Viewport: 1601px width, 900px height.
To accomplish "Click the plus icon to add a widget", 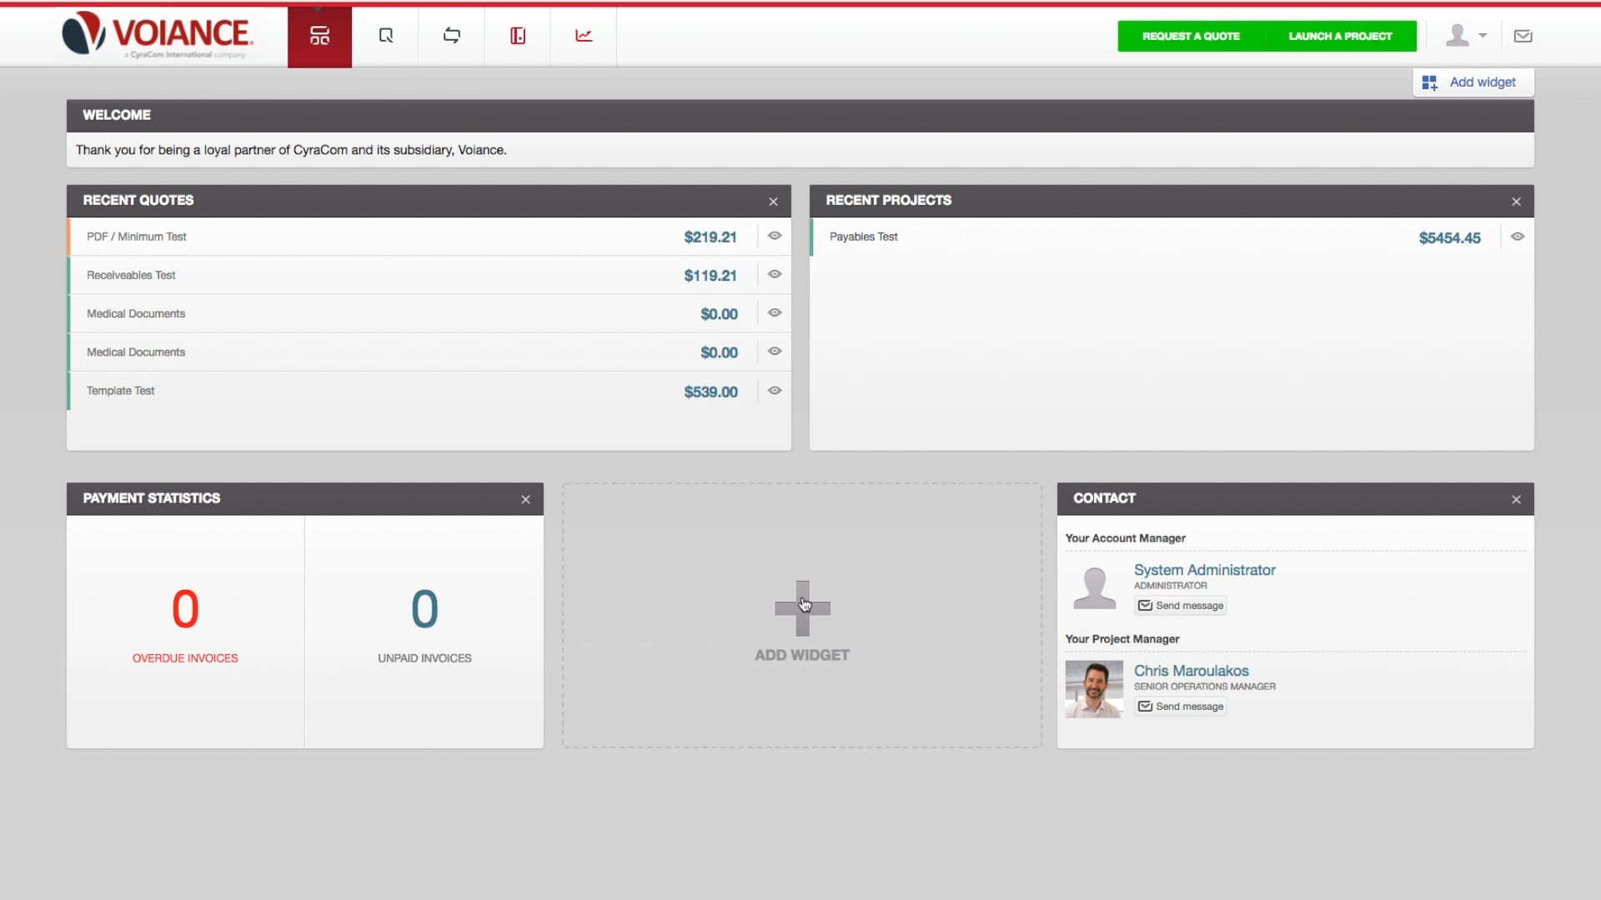I will pos(802,607).
